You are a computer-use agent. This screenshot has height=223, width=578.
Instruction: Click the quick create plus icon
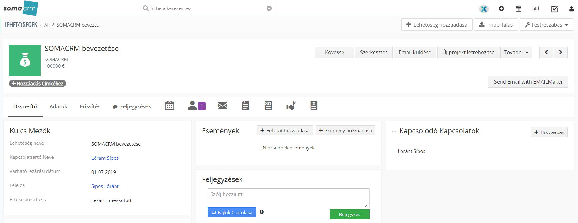[x=501, y=9]
